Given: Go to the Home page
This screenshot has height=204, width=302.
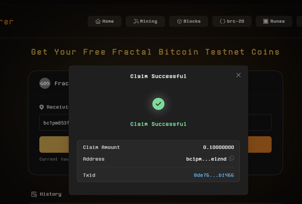Looking at the screenshot, I should coord(104,21).
